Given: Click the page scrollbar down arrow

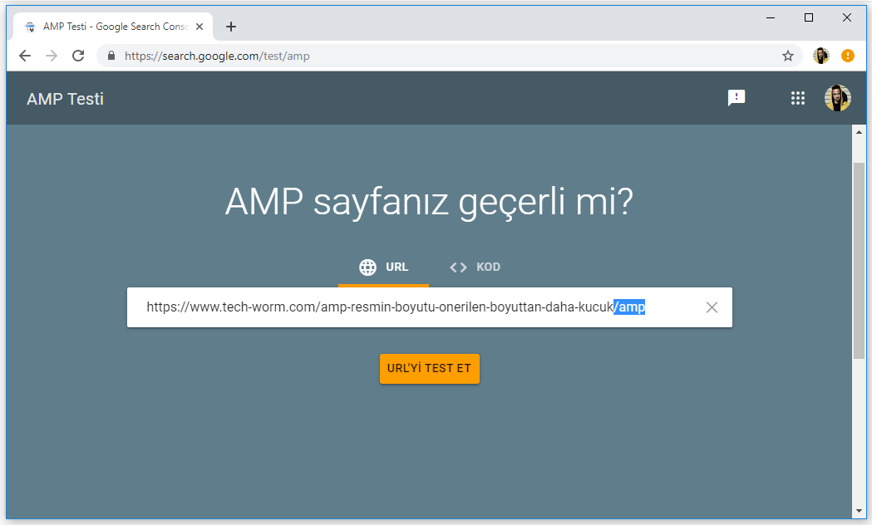Looking at the screenshot, I should (x=860, y=510).
